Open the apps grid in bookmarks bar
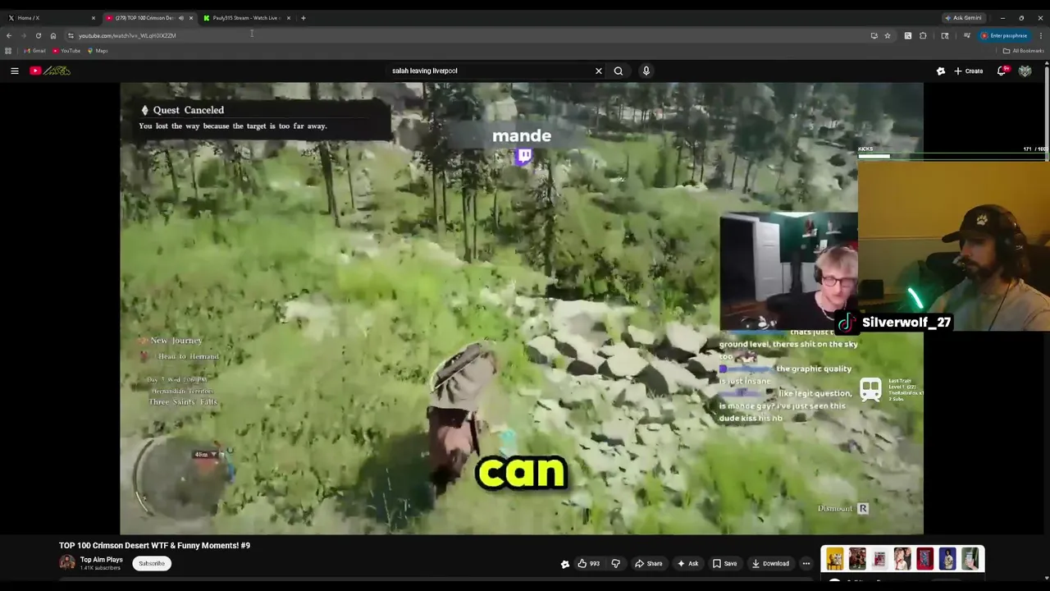 (8, 51)
